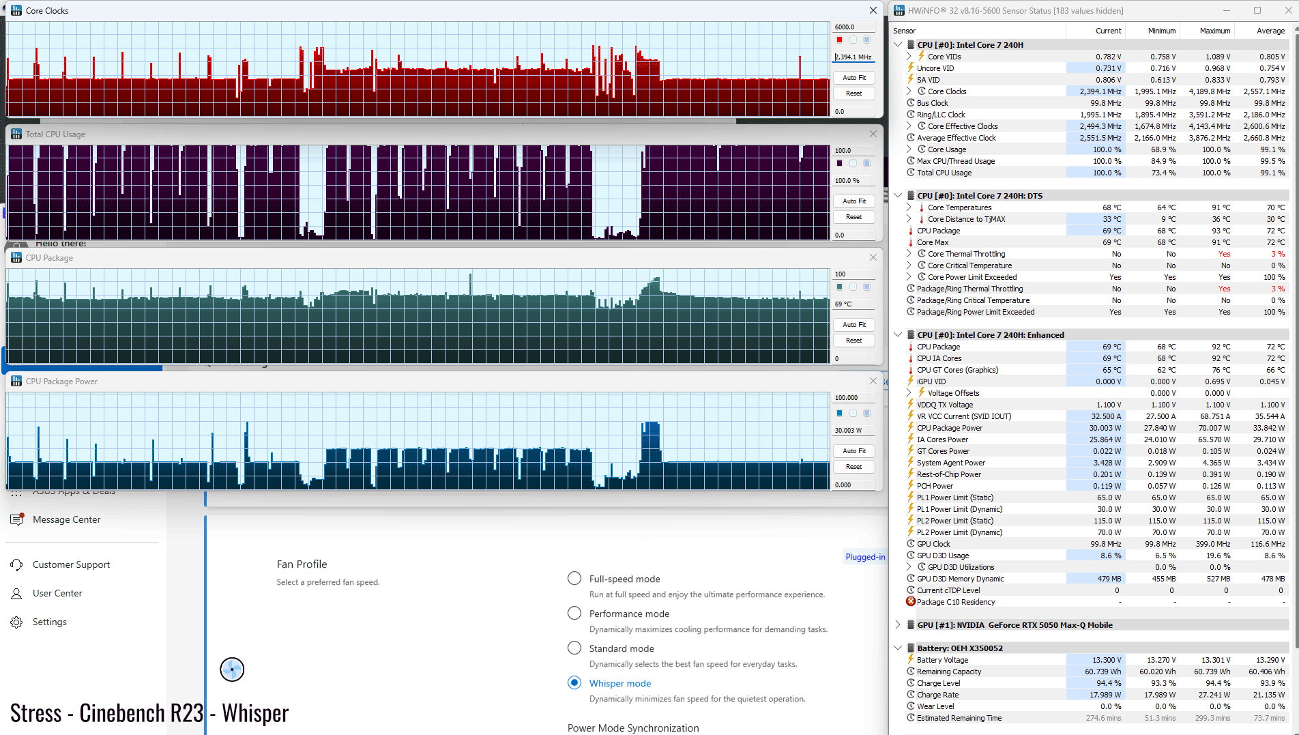This screenshot has height=735, width=1299.
Task: Click the Maximum column header
Action: [x=1207, y=31]
